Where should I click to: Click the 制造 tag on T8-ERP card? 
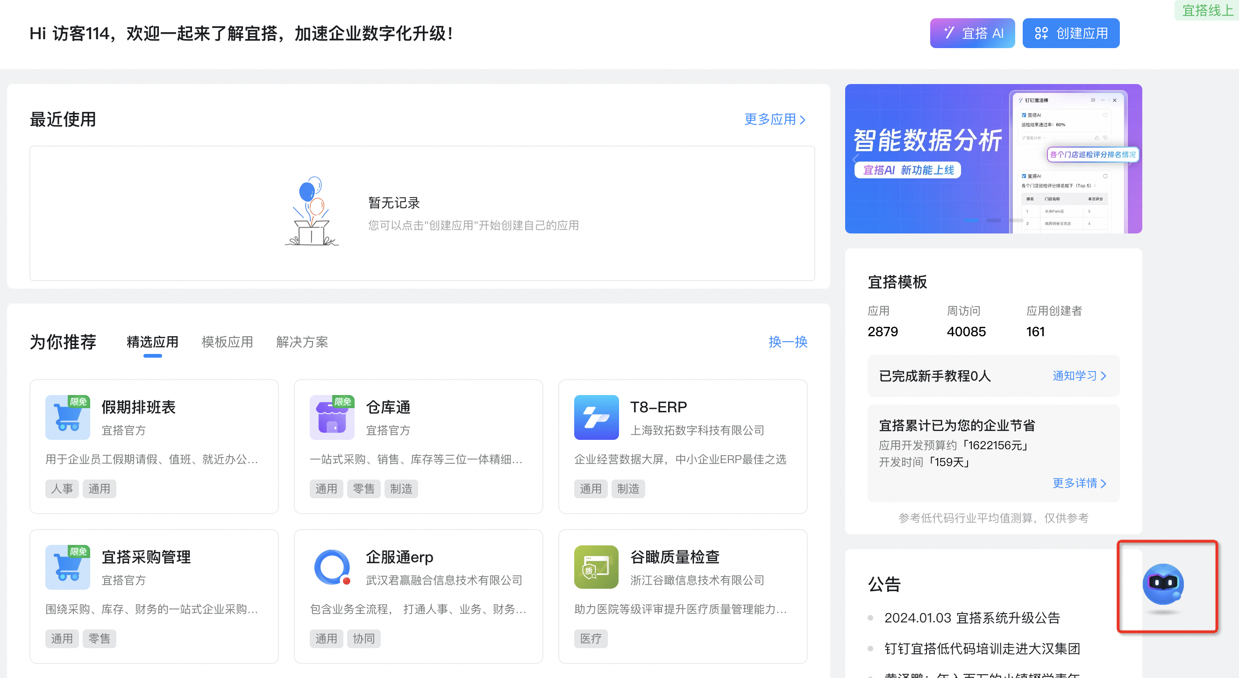pyautogui.click(x=628, y=488)
